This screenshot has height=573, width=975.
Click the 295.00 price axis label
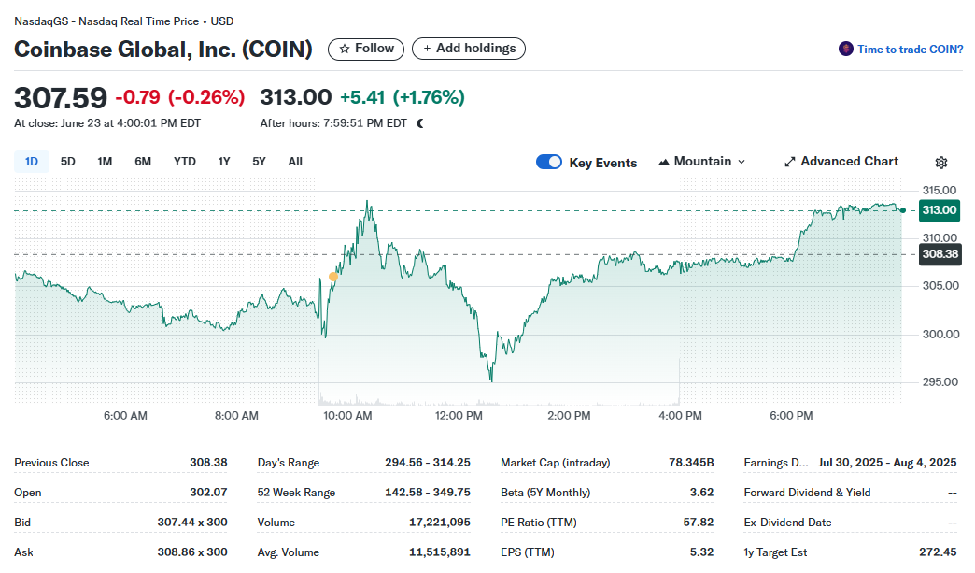(x=940, y=382)
